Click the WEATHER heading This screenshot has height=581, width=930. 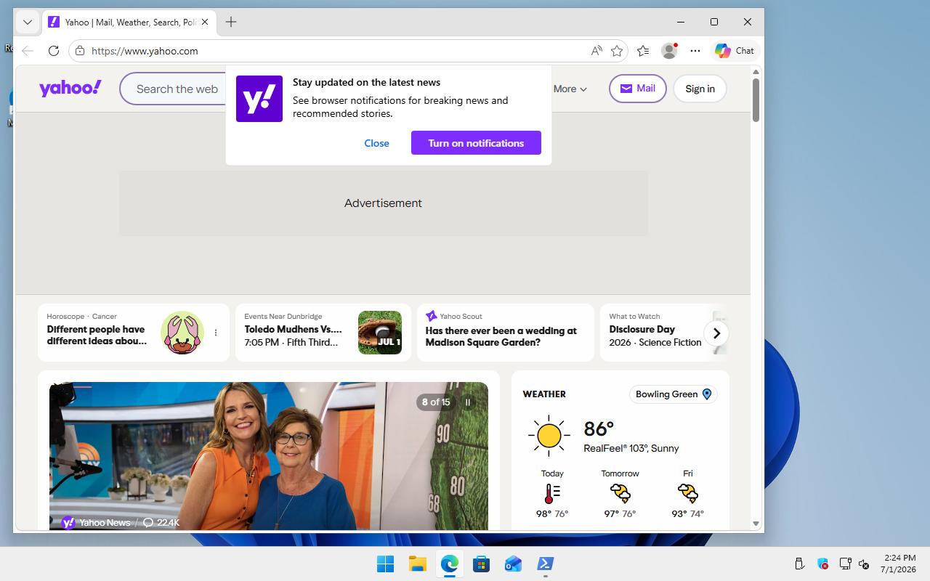point(544,394)
